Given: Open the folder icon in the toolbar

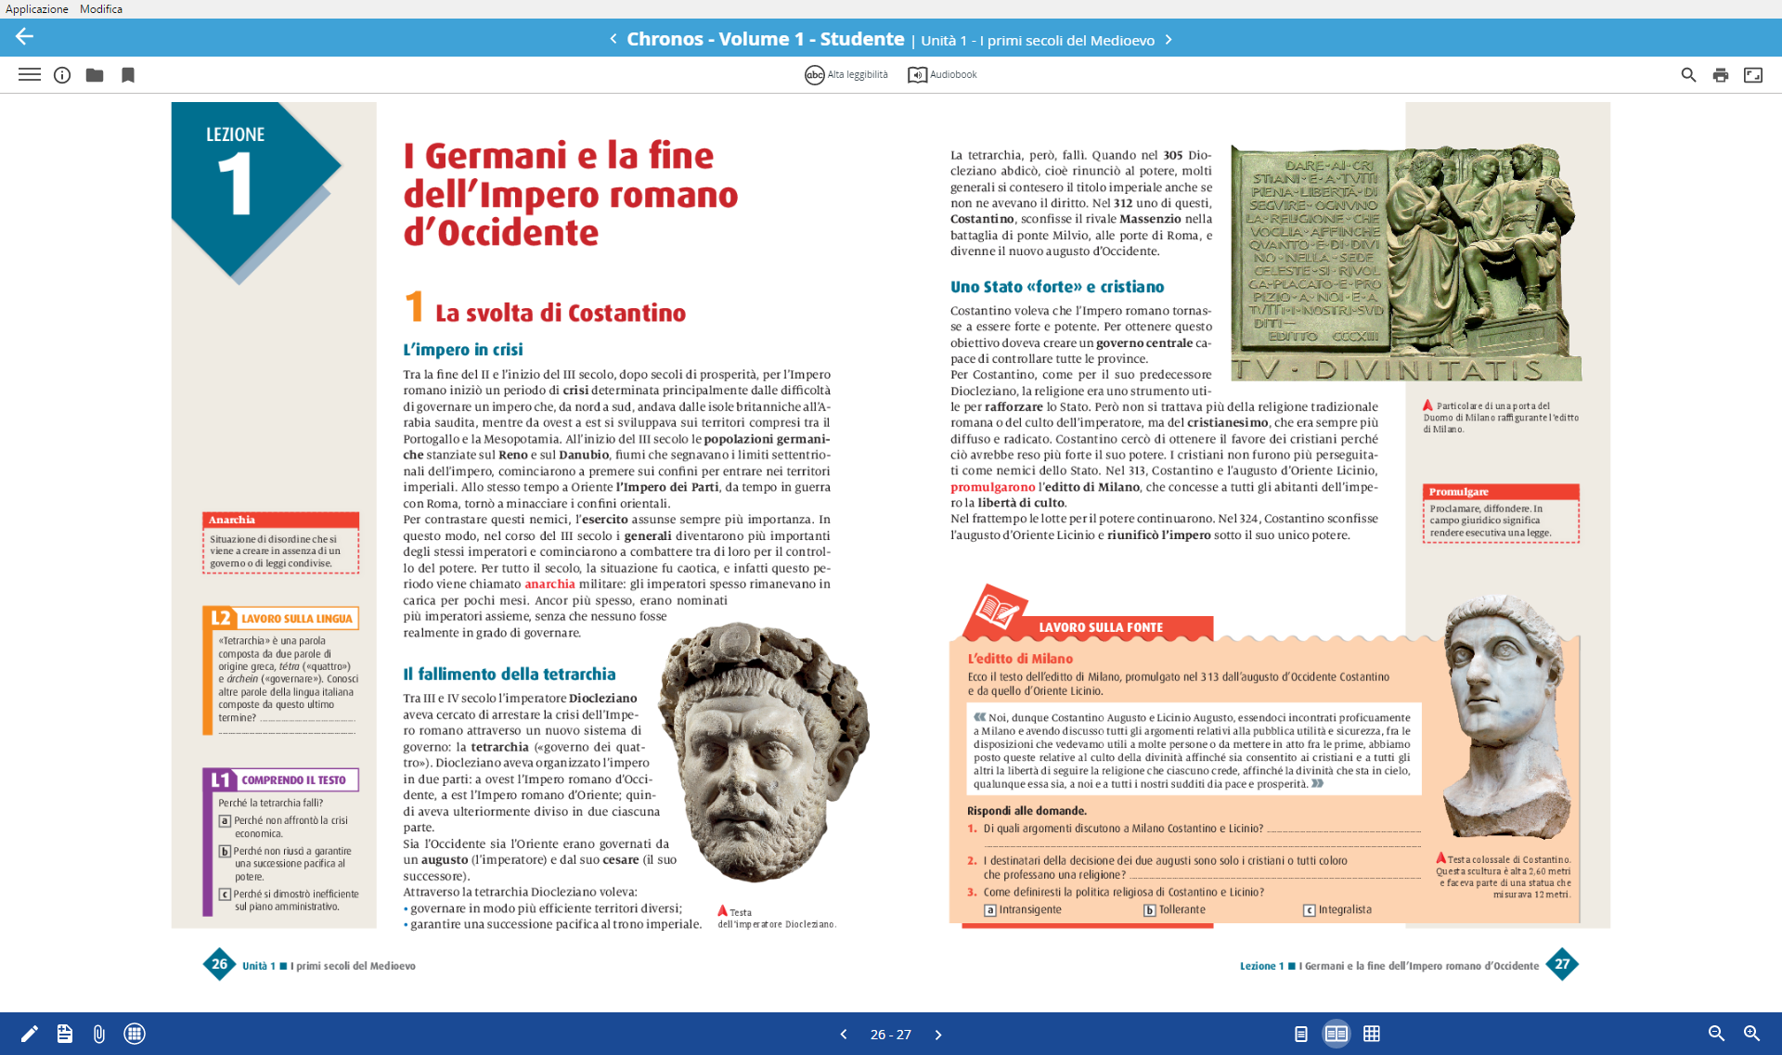Looking at the screenshot, I should 95,75.
